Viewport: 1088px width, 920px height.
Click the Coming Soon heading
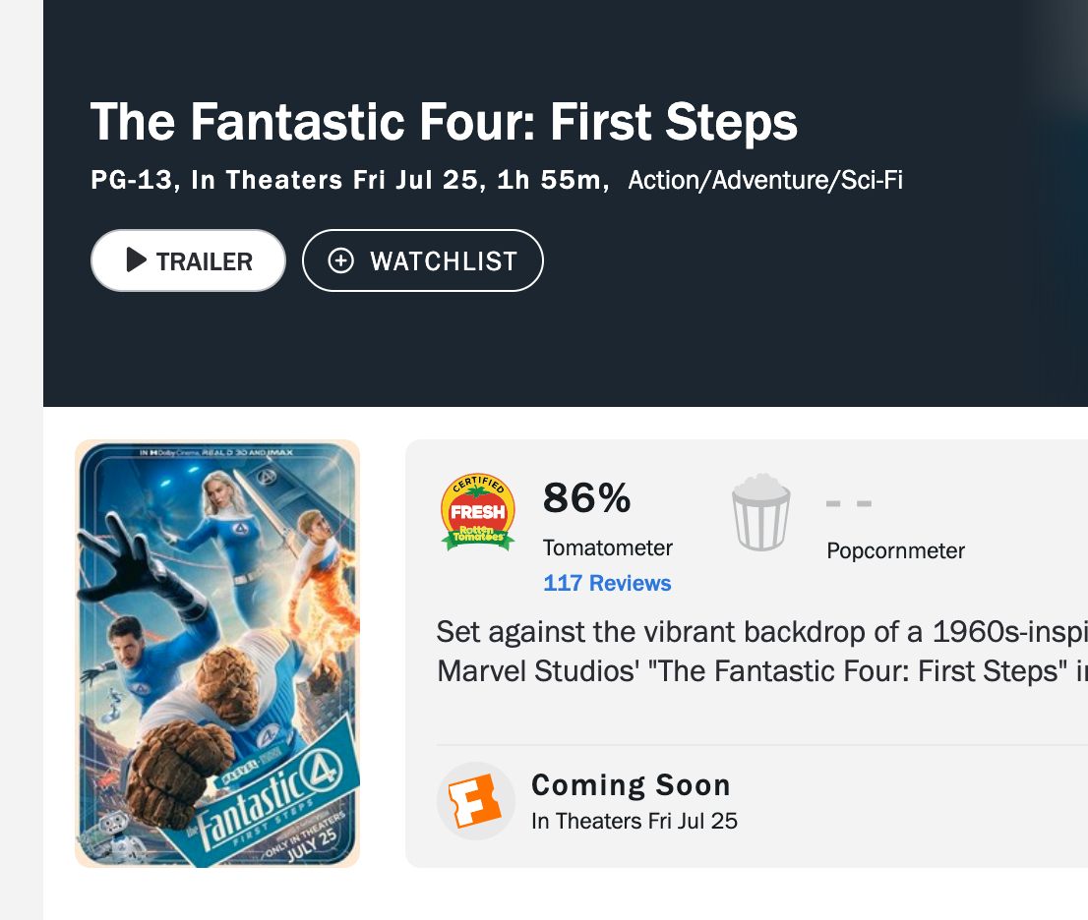(x=631, y=784)
